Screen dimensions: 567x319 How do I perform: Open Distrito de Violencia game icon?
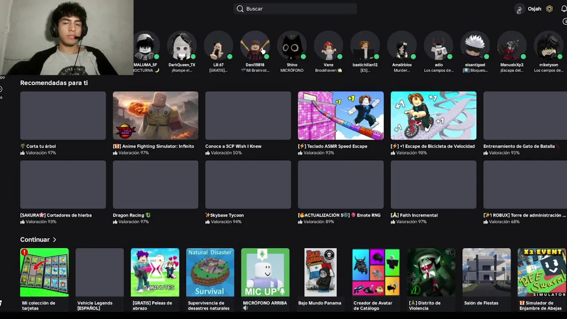point(431,272)
